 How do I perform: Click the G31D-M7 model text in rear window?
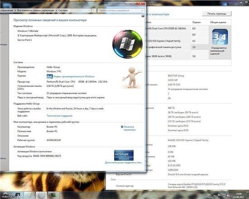click(173, 80)
